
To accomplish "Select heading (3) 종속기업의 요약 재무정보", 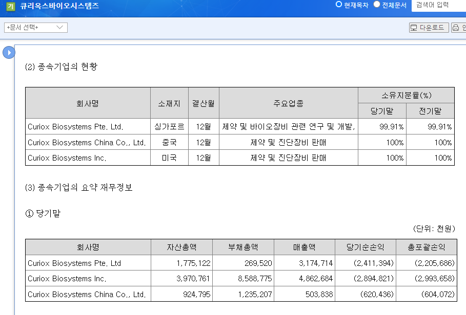I will point(79,188).
